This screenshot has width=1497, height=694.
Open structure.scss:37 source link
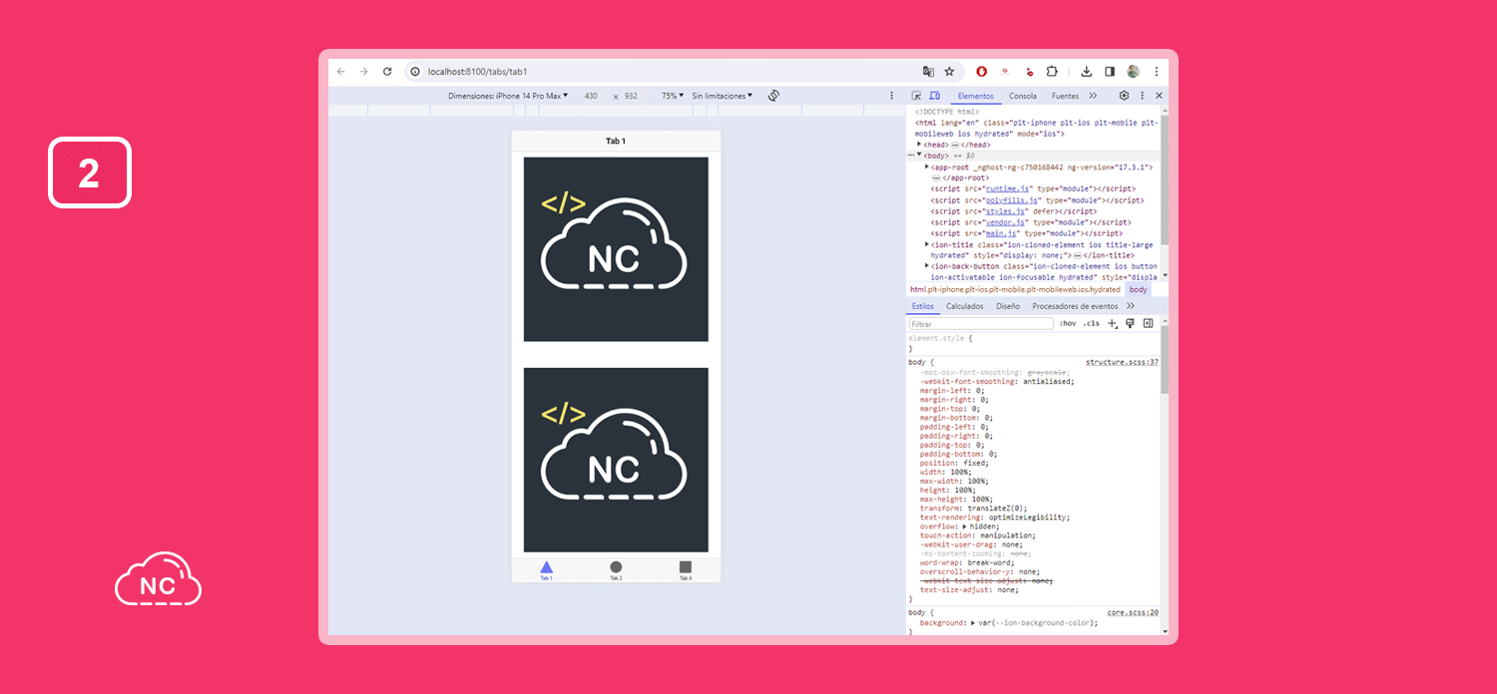(x=1122, y=362)
